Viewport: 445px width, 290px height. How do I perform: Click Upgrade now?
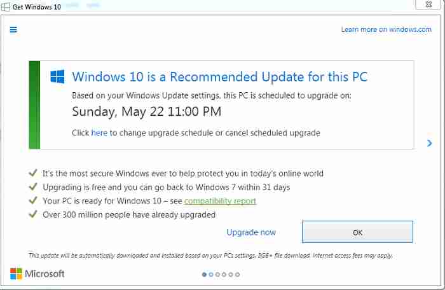pos(251,232)
